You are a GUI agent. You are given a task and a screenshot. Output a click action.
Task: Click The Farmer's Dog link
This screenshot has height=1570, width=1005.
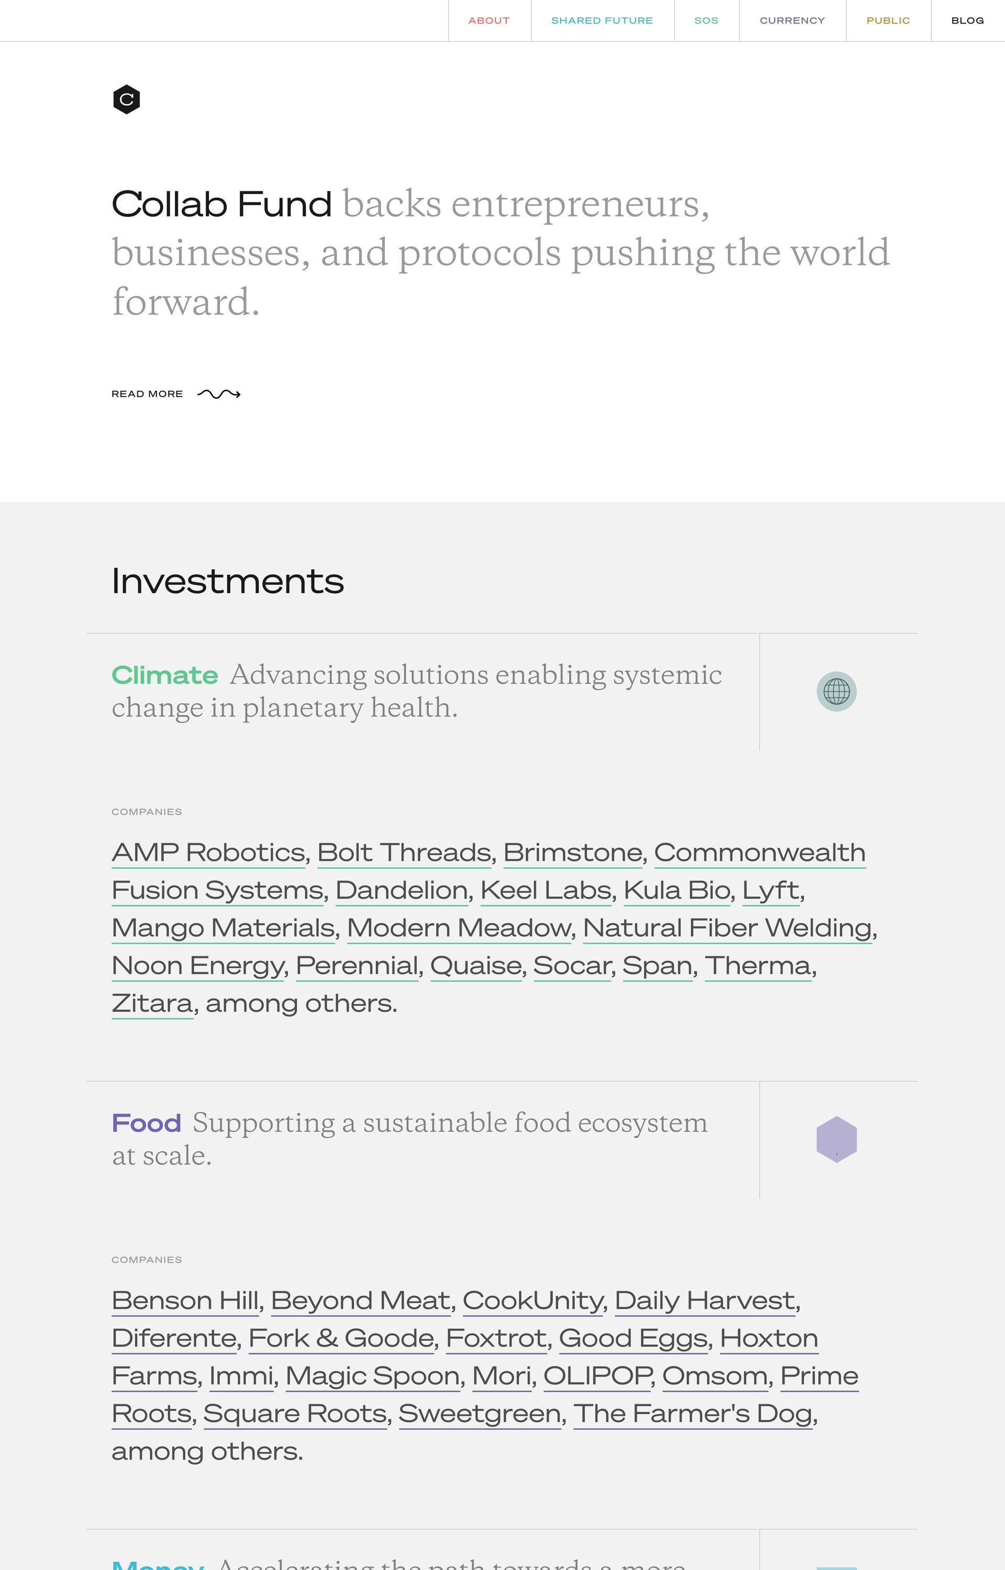pos(693,1414)
